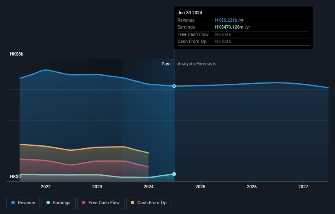335x214 pixels.
Task: Click the teal Earnings legend dot
Action: click(x=48, y=203)
